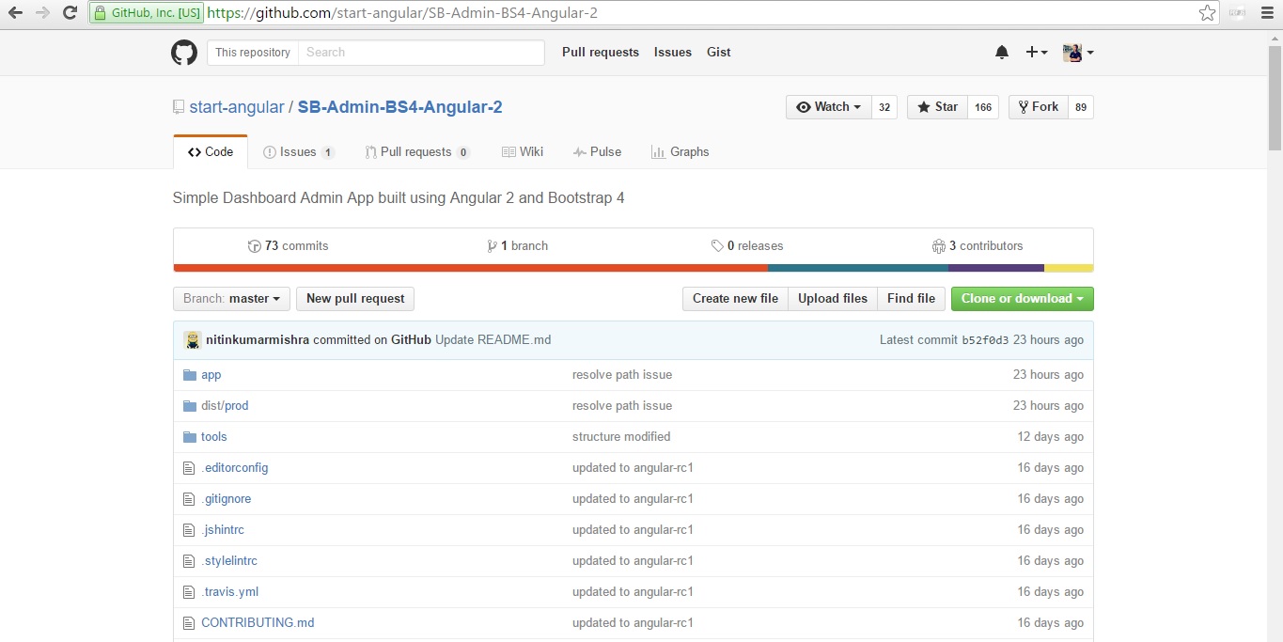Expand the Branch: master dropdown

click(230, 298)
